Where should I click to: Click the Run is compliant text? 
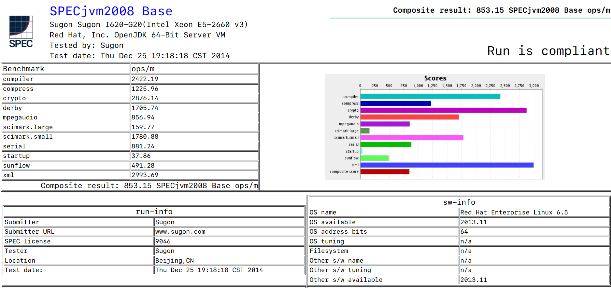click(548, 51)
